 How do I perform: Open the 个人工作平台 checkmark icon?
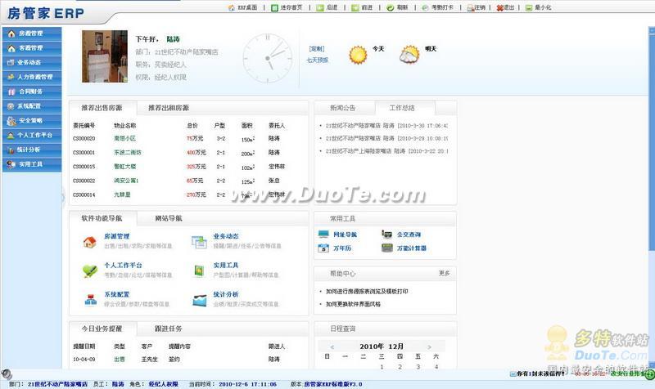coord(90,271)
